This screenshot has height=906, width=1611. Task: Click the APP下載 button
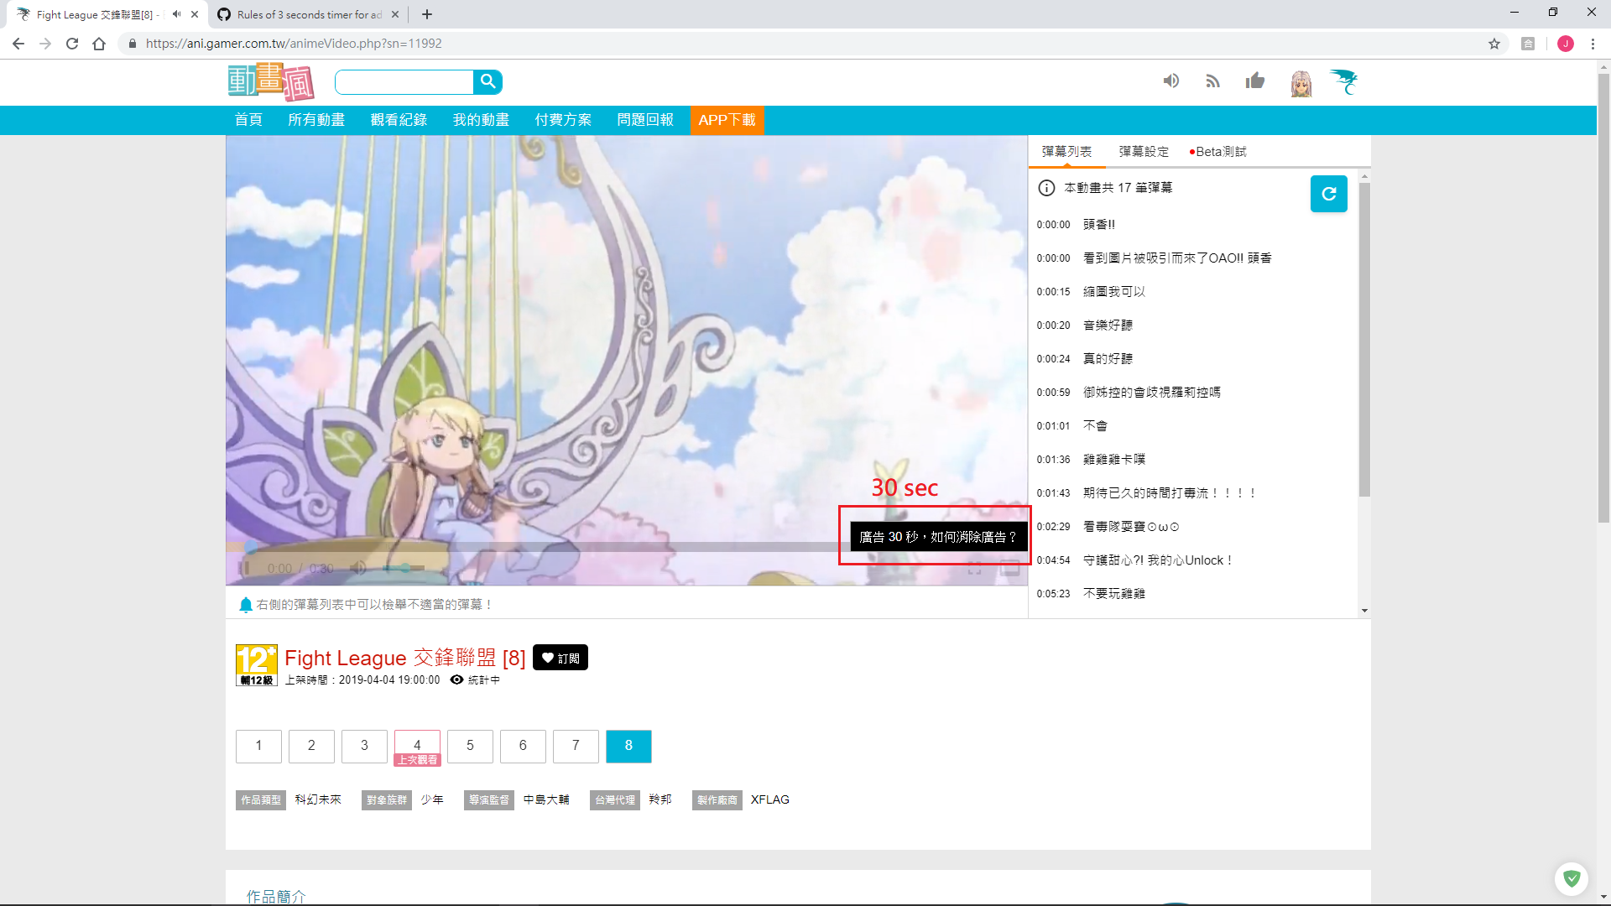coord(727,120)
